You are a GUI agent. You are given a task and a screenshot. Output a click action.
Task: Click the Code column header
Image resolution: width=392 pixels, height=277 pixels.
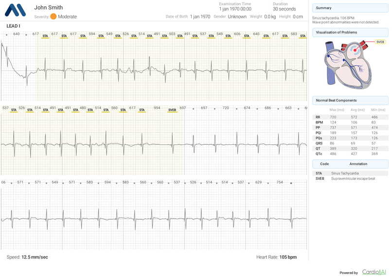pos(324,164)
